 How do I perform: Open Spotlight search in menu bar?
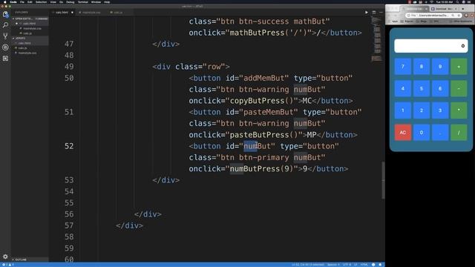point(457,1)
